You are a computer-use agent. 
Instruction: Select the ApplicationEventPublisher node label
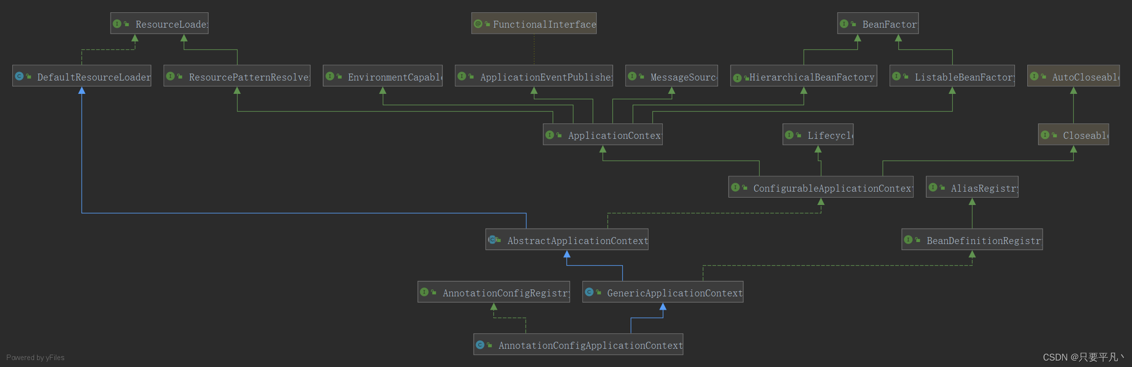click(x=546, y=77)
